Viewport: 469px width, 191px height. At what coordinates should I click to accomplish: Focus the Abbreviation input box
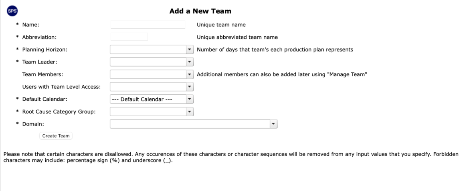(129, 37)
